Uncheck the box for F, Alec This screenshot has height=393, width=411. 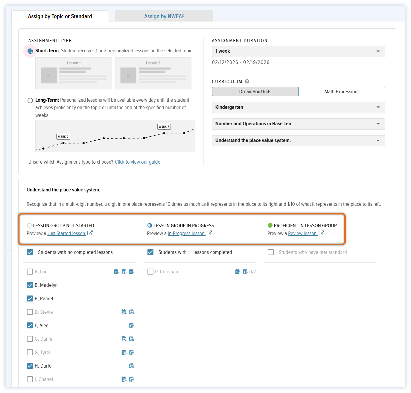pyautogui.click(x=30, y=325)
